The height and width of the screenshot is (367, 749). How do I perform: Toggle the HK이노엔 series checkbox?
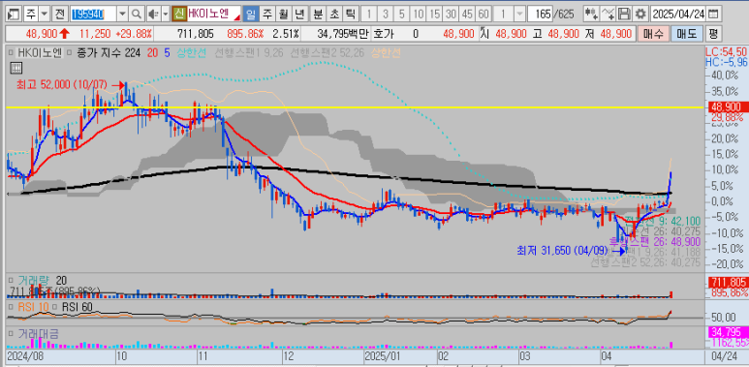point(12,53)
